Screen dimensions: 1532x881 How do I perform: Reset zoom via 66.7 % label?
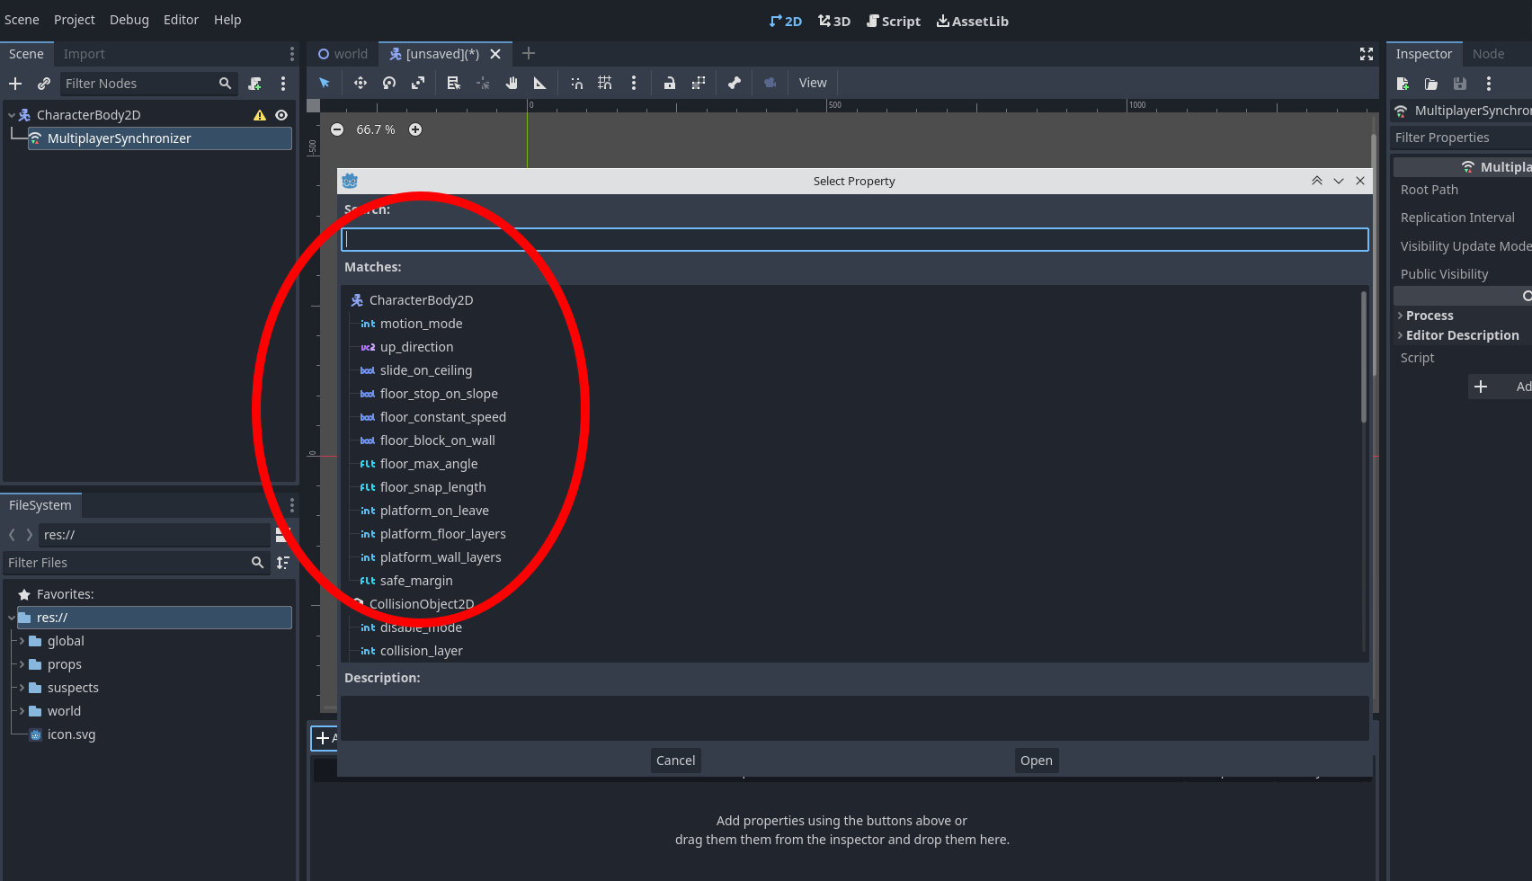click(376, 129)
